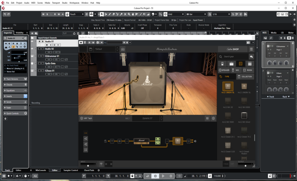The height and width of the screenshot is (181, 297).
Task: Select the Glue tool
Action: point(121,14)
